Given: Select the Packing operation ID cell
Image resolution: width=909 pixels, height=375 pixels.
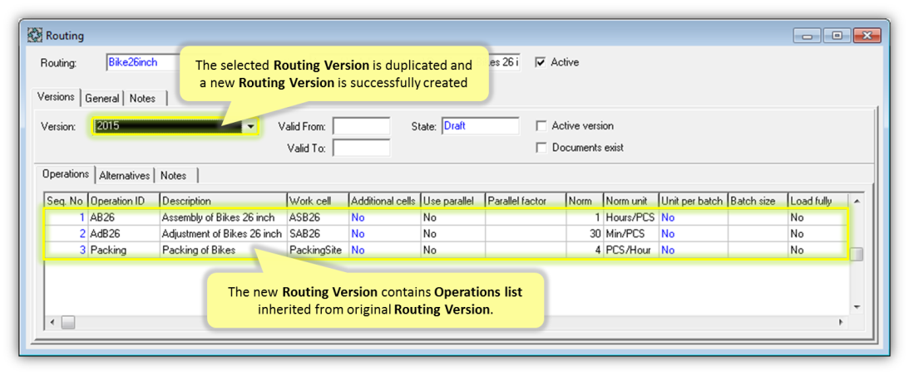Looking at the screenshot, I should 123,250.
